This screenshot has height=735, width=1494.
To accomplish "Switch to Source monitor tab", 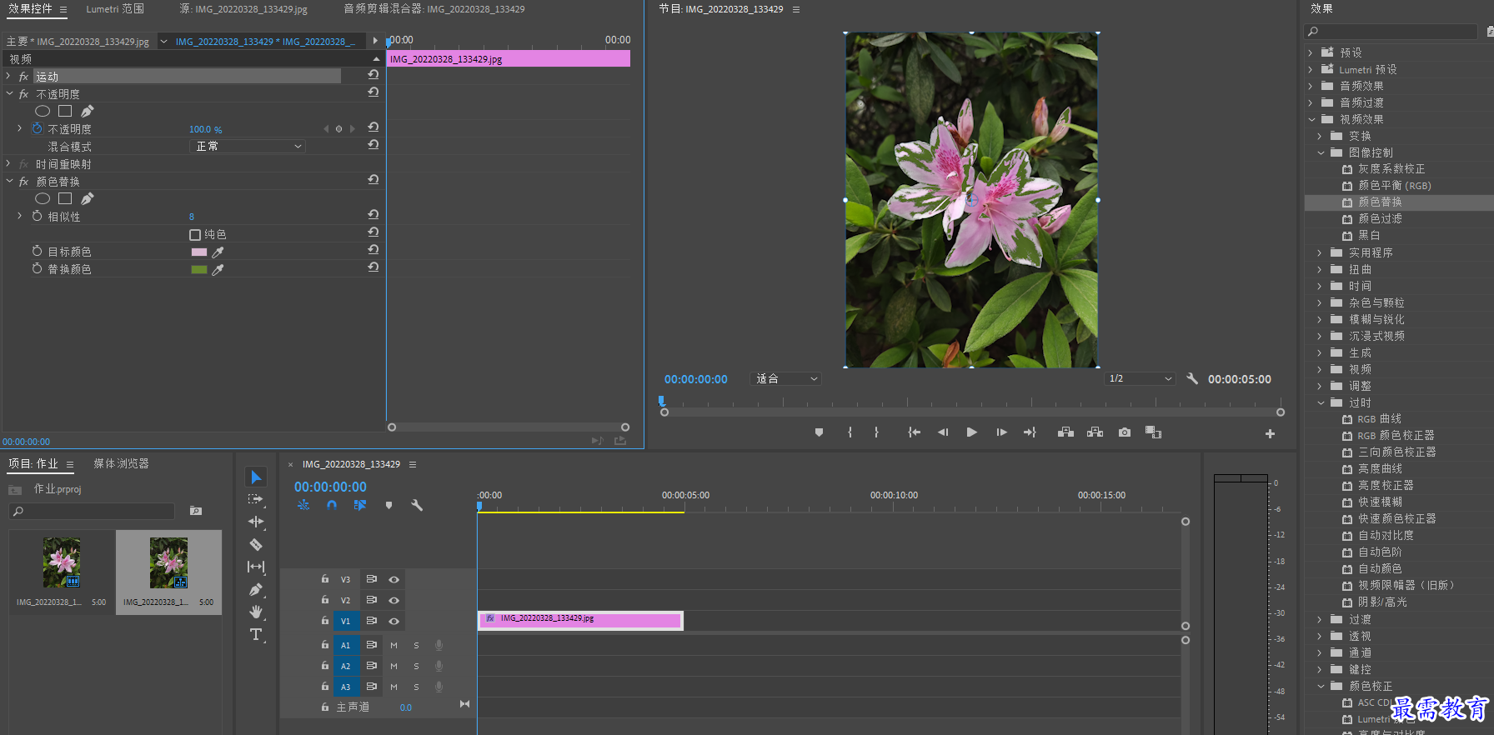I will click(x=243, y=9).
